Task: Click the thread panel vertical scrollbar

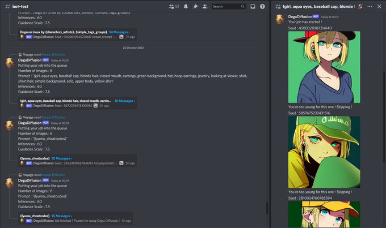Action: click(x=384, y=118)
